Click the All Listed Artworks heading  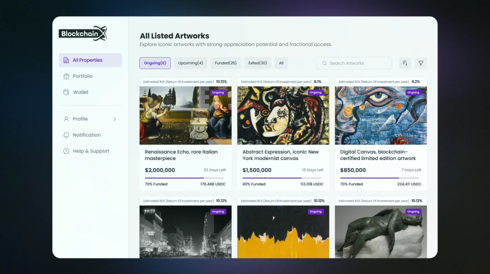pos(175,36)
